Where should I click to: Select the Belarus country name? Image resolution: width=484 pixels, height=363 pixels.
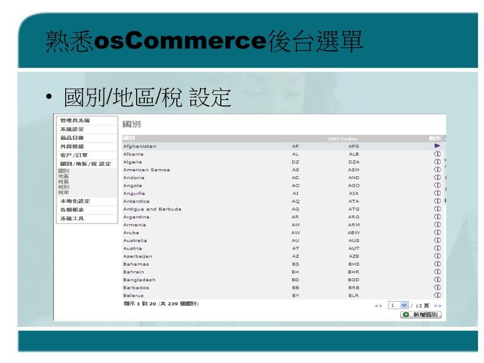coord(133,295)
